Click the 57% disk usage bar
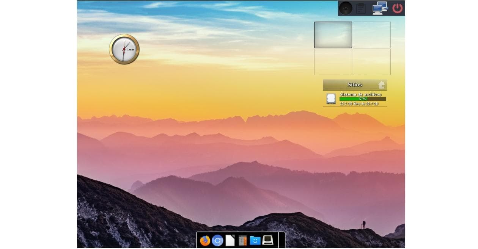Viewport: 478px width, 249px height. pyautogui.click(x=362, y=99)
